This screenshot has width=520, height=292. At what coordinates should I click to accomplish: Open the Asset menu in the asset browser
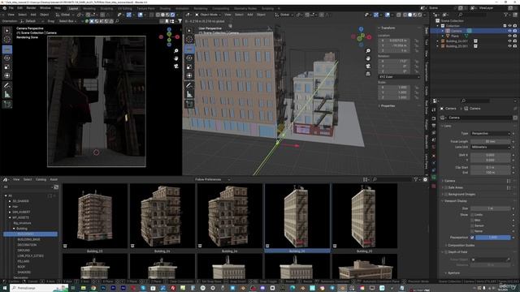click(x=54, y=179)
